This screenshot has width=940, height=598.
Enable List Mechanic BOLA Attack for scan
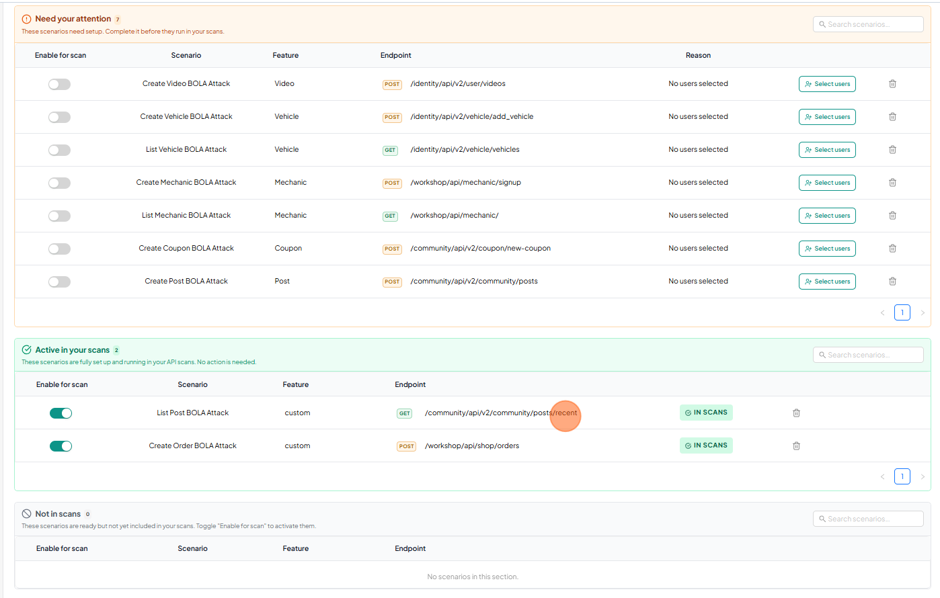59,216
